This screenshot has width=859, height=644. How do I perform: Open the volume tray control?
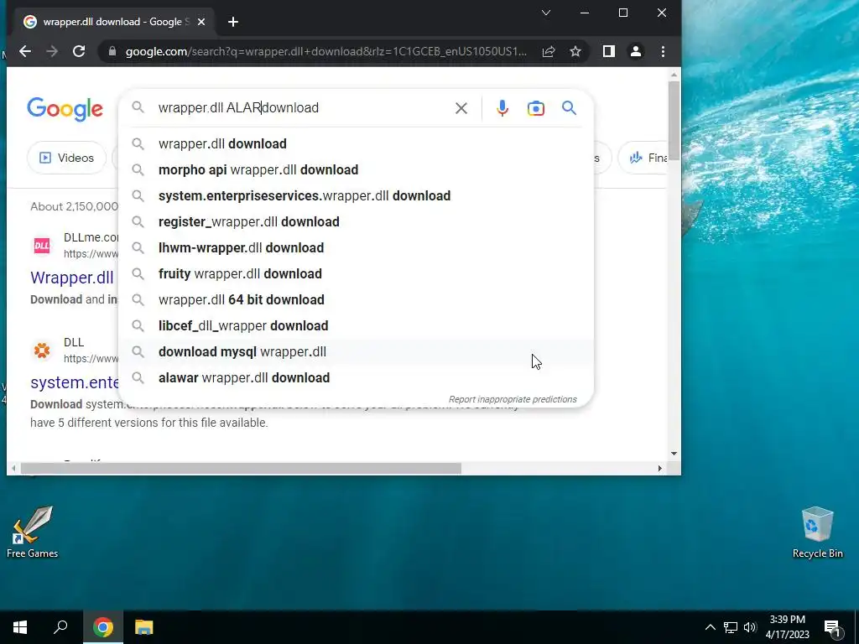tap(750, 627)
